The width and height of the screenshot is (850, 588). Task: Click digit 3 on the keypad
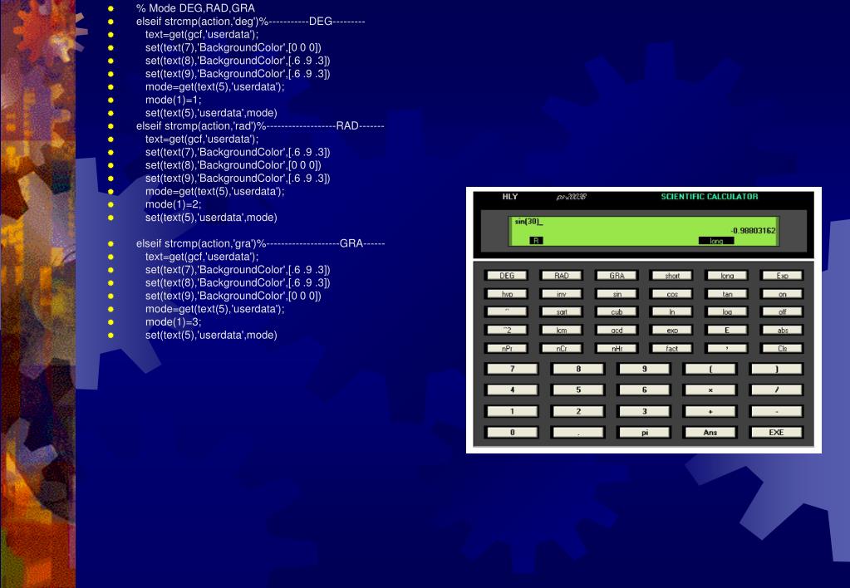click(644, 411)
